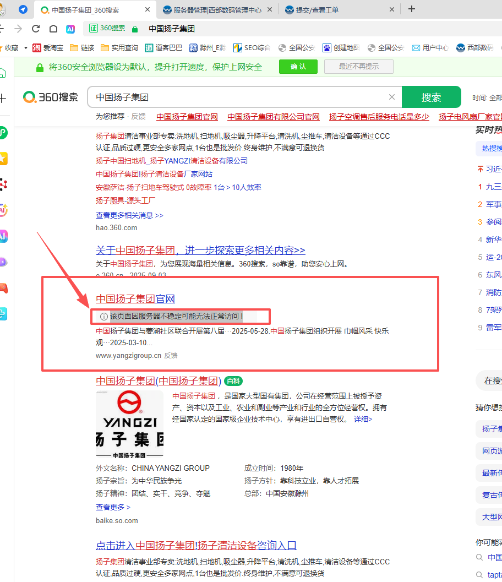This screenshot has height=582, width=502.
Task: Click the 详细> link in baike summary
Action: point(363,419)
